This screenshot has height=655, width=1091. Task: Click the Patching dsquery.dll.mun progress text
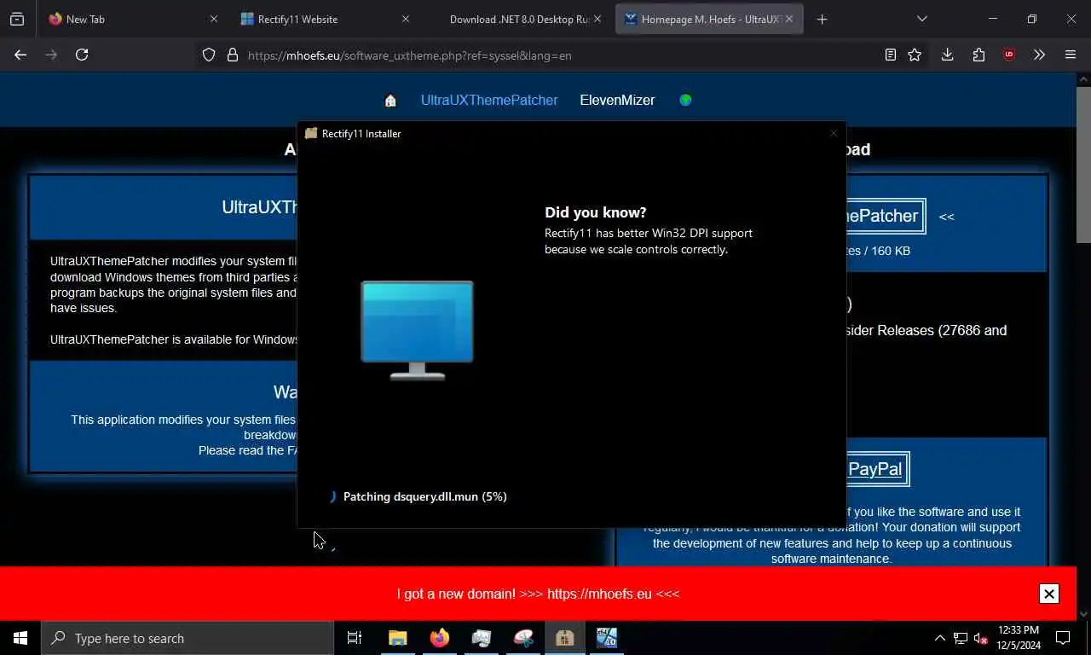pyautogui.click(x=424, y=496)
